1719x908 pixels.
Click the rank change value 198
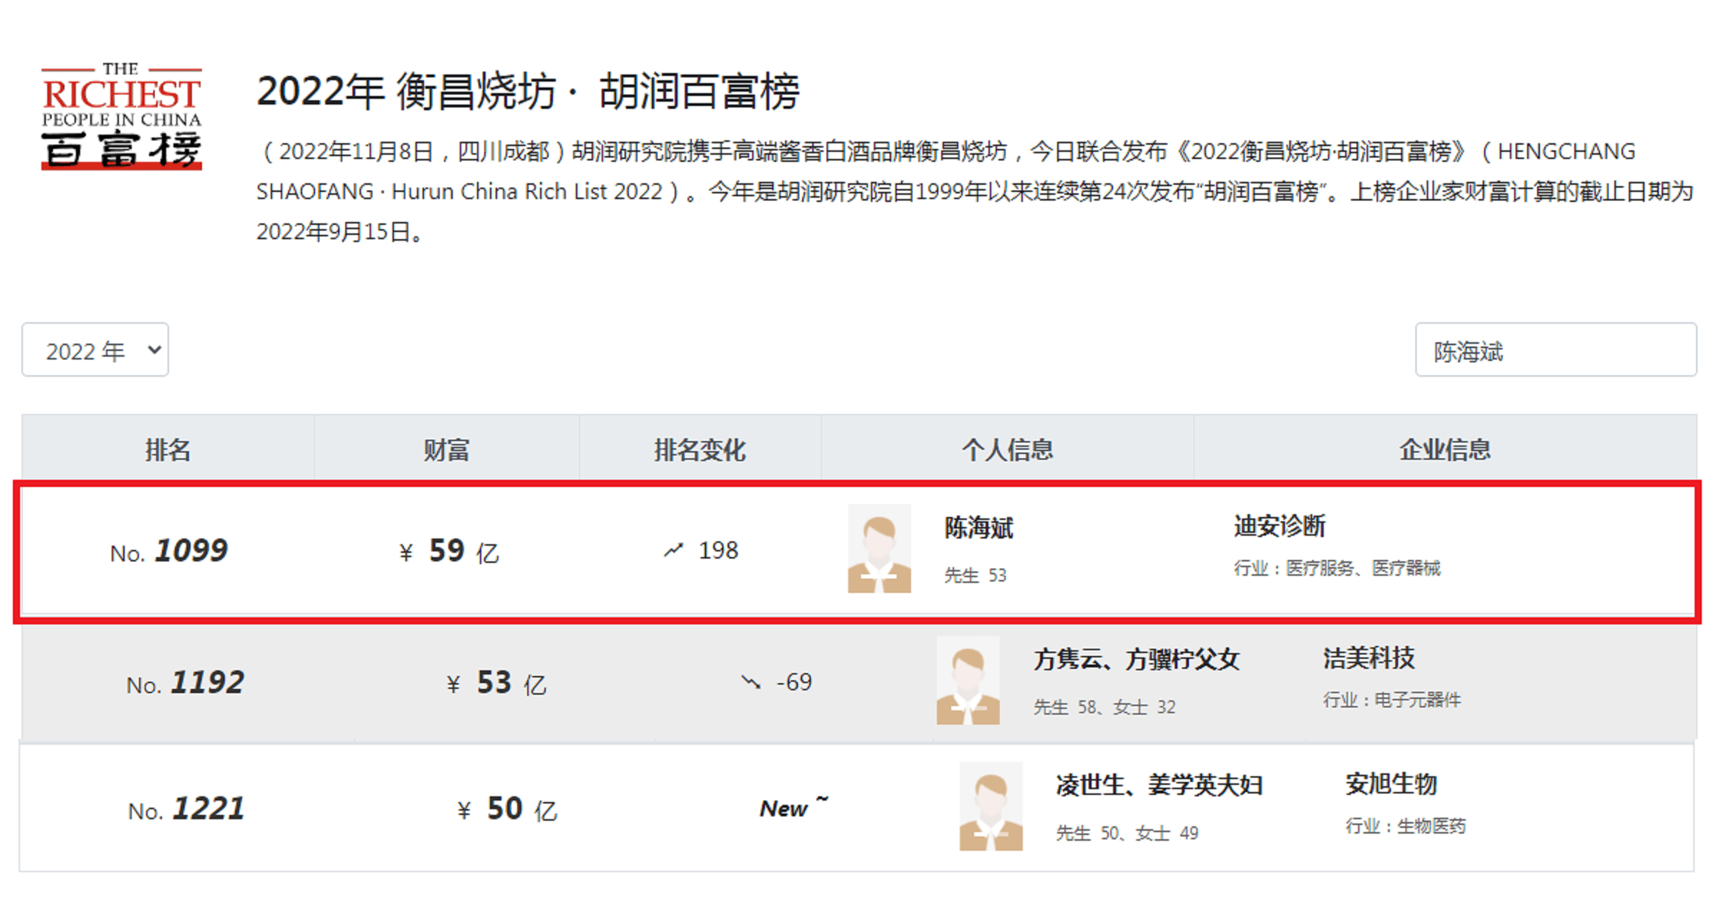coord(718,550)
